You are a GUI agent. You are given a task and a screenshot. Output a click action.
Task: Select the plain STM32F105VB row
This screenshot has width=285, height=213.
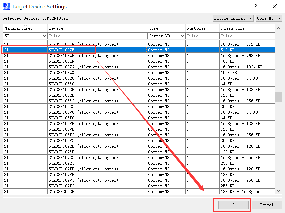click(139, 129)
